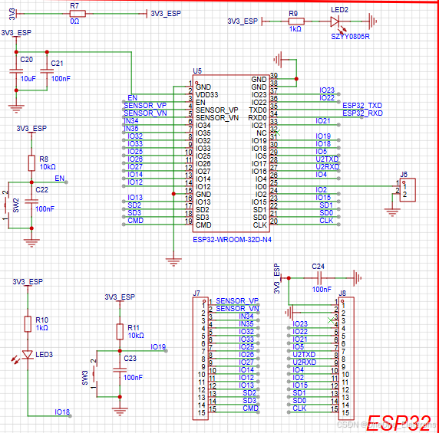Select capacitor C22 symbol

[x=31, y=202]
